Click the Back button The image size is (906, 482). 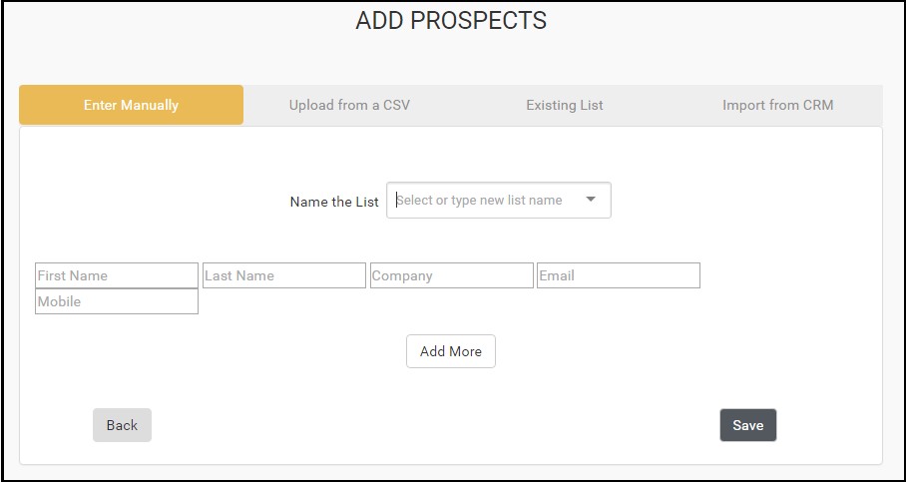click(x=122, y=425)
